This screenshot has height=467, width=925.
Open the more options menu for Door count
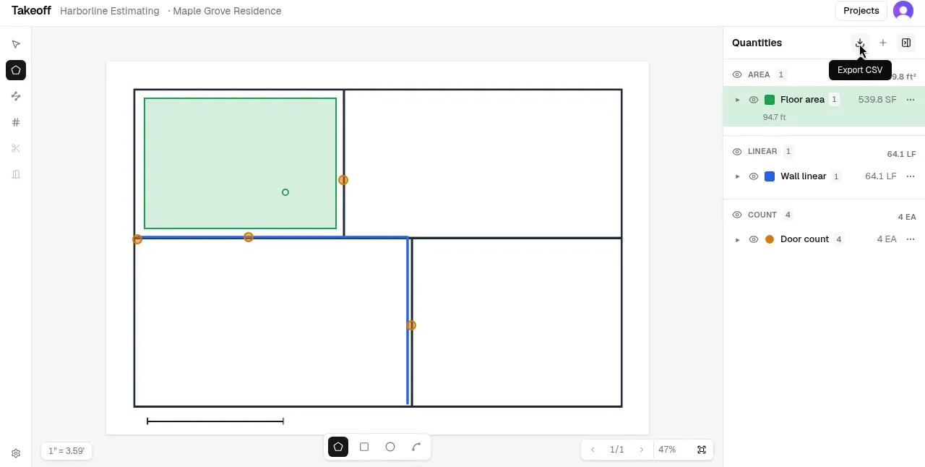(911, 239)
